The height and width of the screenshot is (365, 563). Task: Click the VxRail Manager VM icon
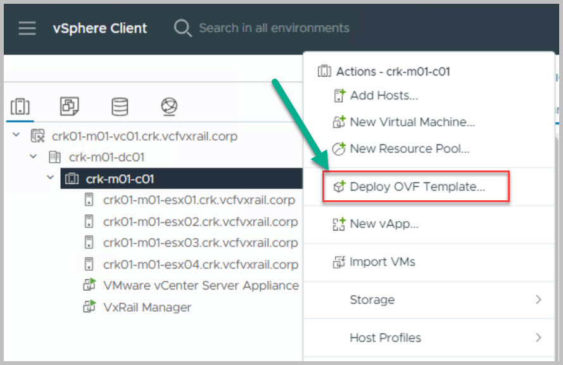tap(89, 307)
